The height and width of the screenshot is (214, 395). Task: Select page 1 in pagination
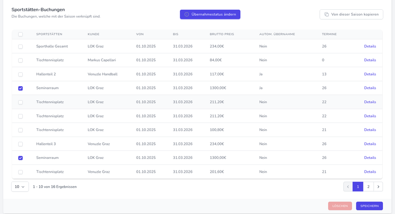358,187
